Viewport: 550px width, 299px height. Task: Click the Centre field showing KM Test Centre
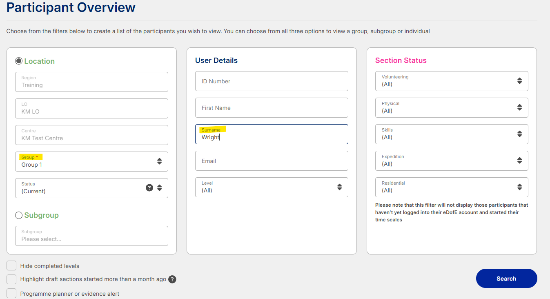[x=91, y=135]
